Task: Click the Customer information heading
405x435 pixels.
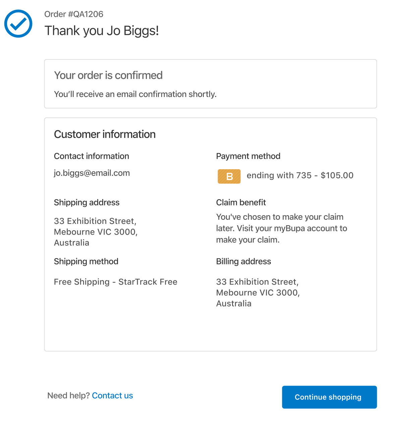Action: click(x=105, y=134)
